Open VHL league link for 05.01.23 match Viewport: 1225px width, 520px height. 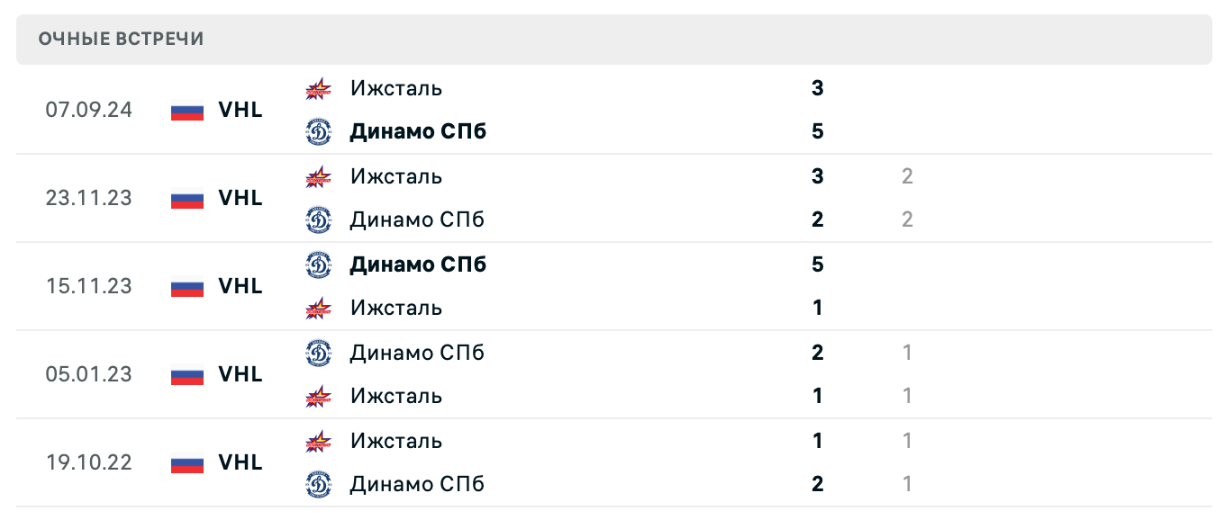click(240, 374)
